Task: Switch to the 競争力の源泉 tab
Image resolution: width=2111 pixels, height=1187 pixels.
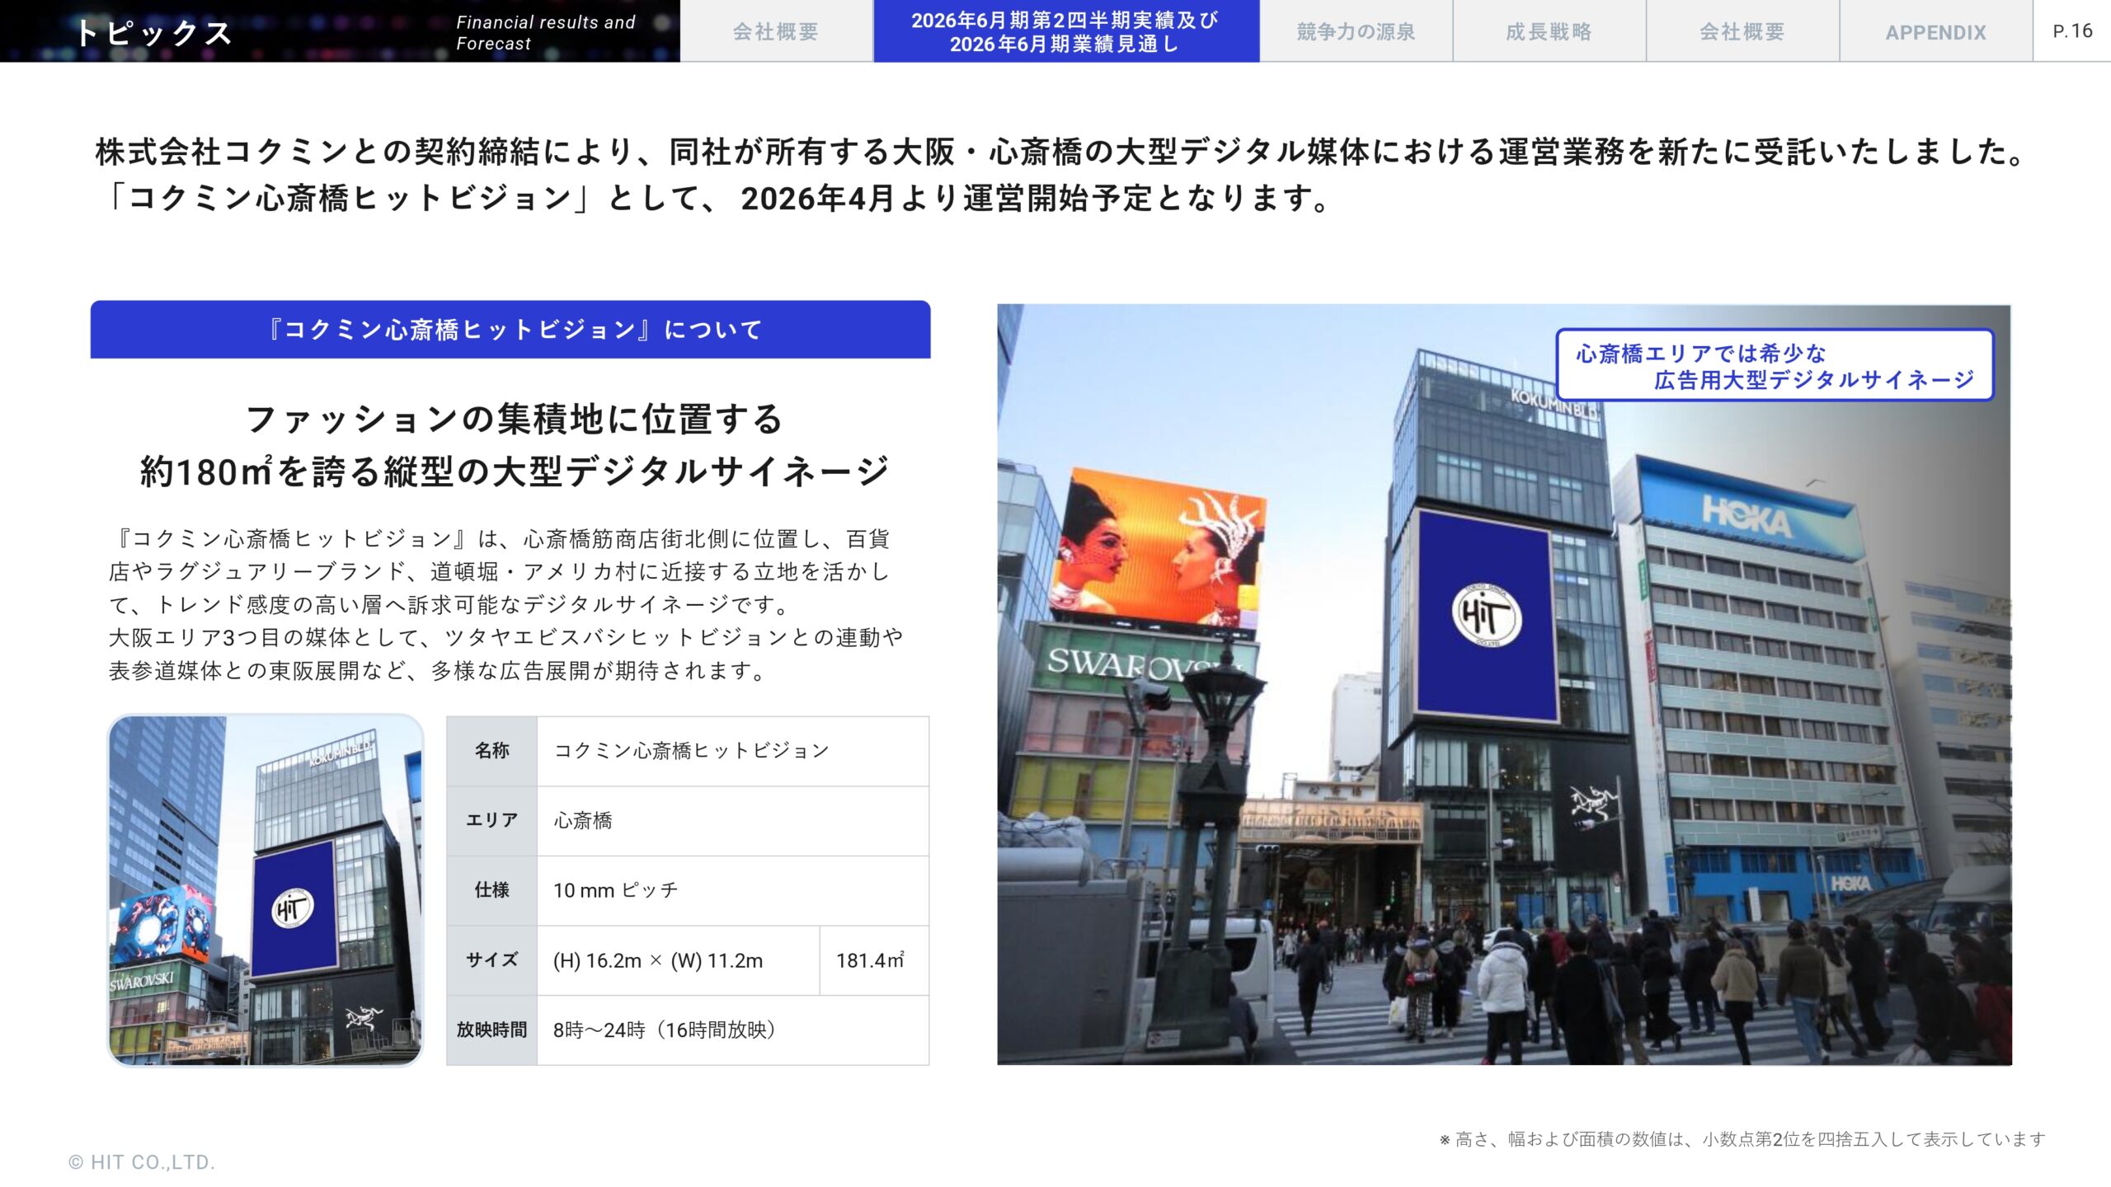Action: point(1355,33)
